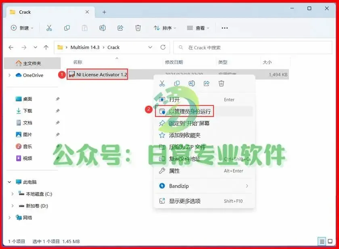Open the 新建 (New) dropdown

[22, 28]
